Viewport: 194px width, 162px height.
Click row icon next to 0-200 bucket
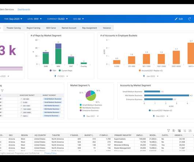21,102
